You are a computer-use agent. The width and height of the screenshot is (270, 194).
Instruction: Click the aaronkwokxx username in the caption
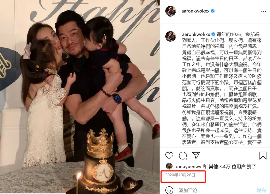[x=196, y=34]
